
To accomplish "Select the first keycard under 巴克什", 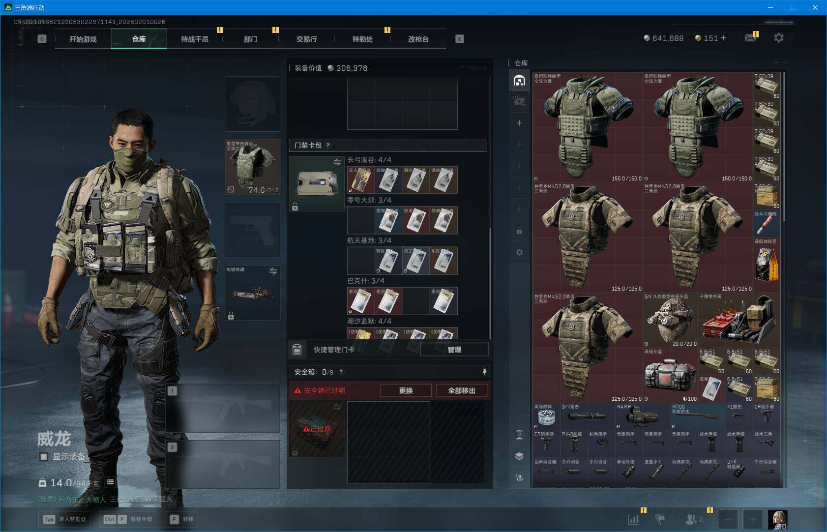I will point(361,301).
